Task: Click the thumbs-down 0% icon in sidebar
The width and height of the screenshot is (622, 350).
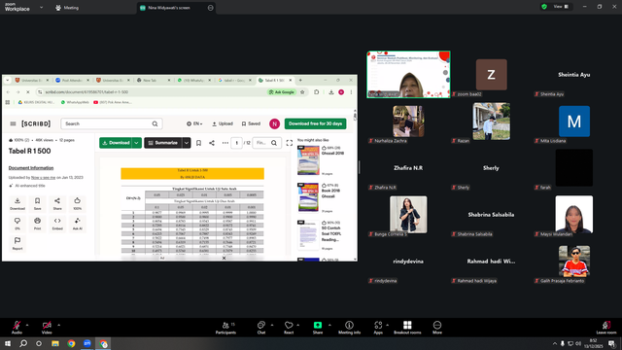Action: (x=17, y=221)
